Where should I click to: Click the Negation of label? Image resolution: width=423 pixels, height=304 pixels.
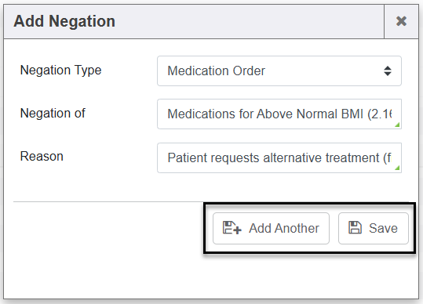click(53, 113)
